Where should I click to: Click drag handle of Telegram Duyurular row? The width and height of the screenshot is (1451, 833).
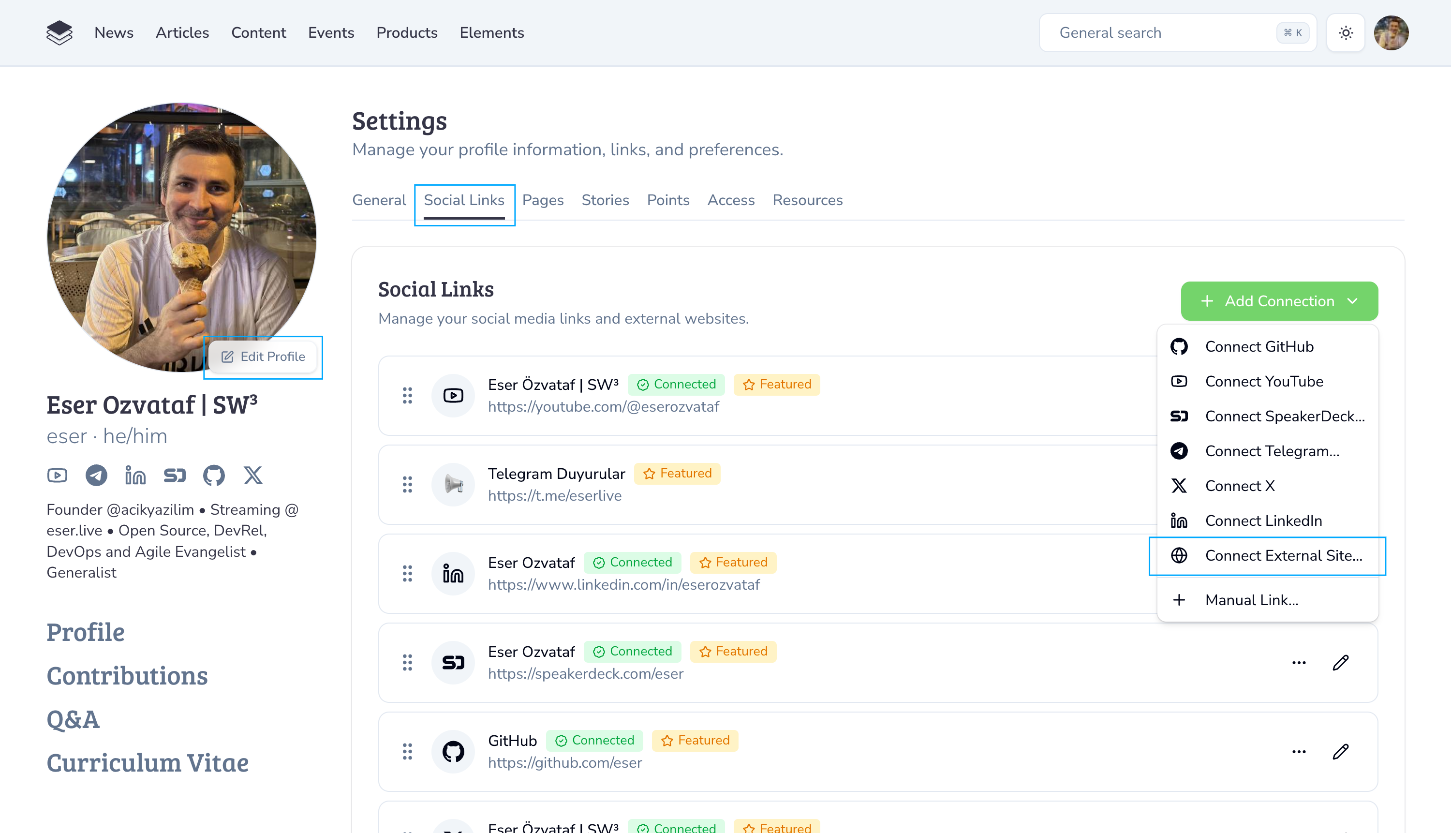pos(407,485)
